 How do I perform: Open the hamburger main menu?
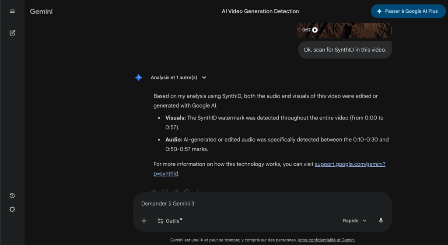click(12, 11)
